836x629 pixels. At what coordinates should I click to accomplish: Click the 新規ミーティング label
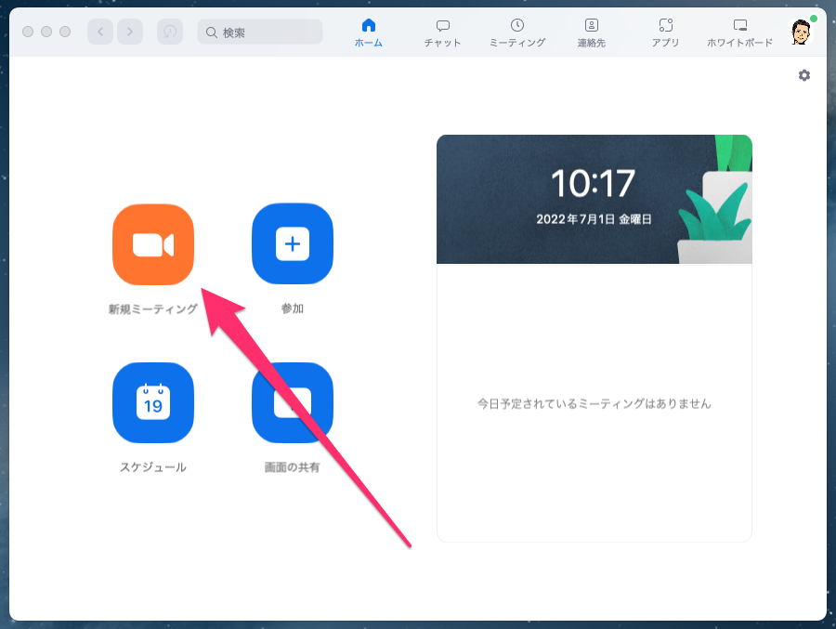point(153,308)
